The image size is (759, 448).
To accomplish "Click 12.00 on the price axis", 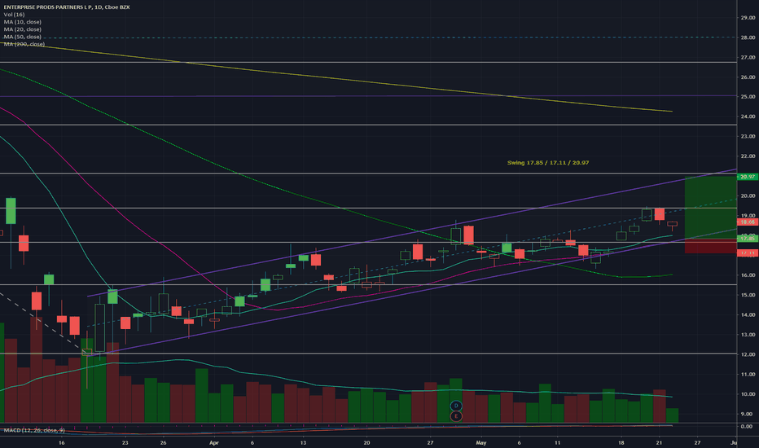I will click(x=748, y=354).
